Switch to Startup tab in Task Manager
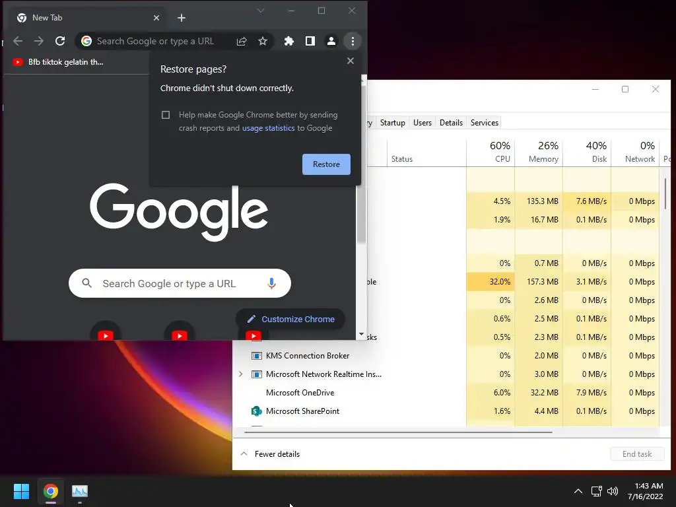 point(392,122)
